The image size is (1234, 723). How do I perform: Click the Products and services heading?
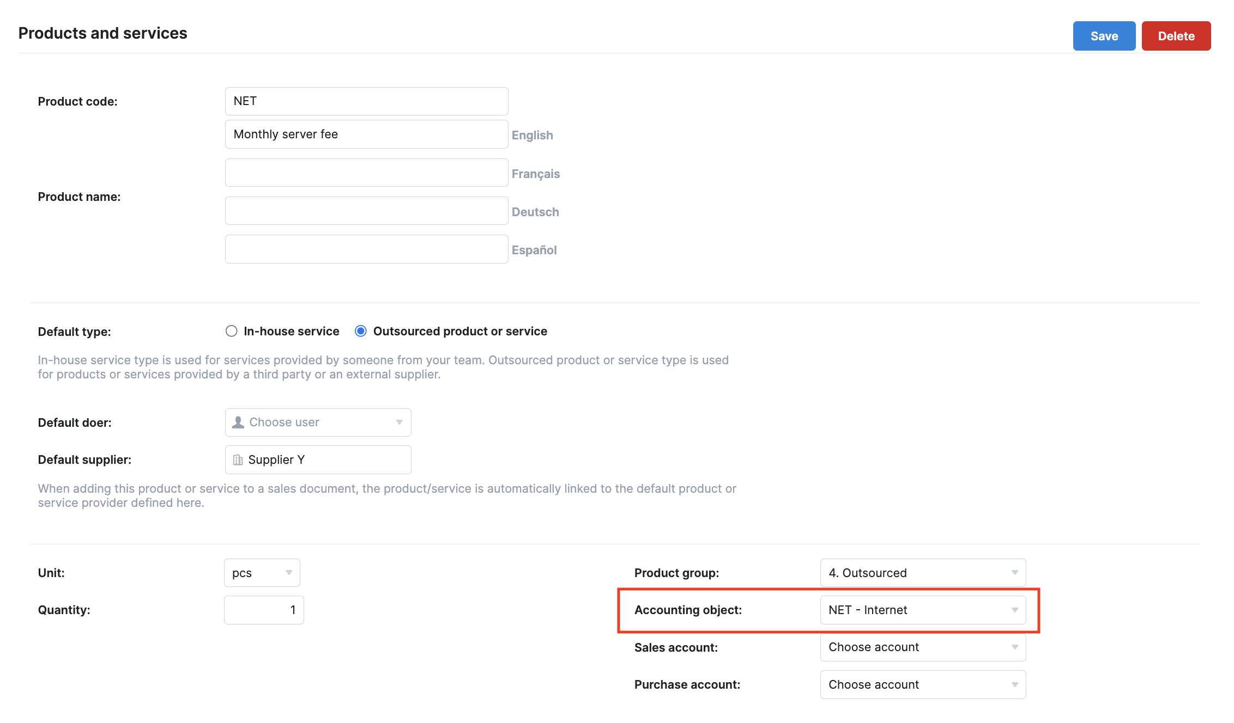(x=102, y=33)
